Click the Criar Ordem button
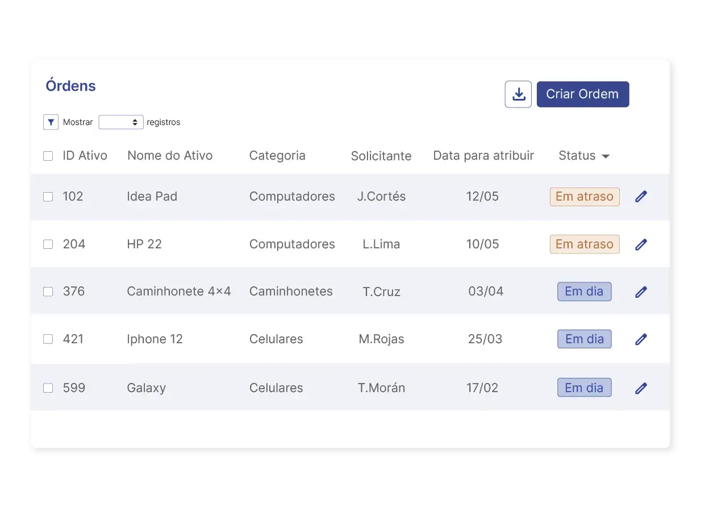 583,94
